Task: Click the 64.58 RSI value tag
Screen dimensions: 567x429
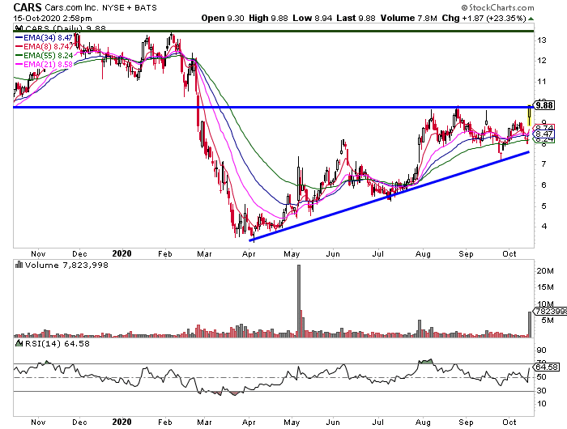Action: [x=547, y=367]
